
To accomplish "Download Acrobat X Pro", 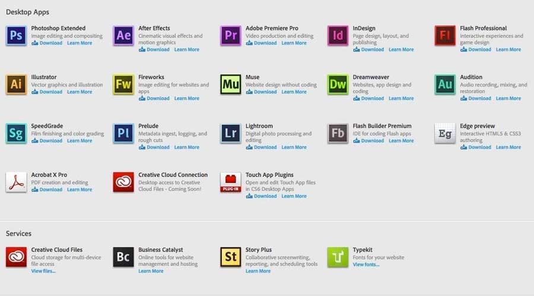I will click(47, 190).
